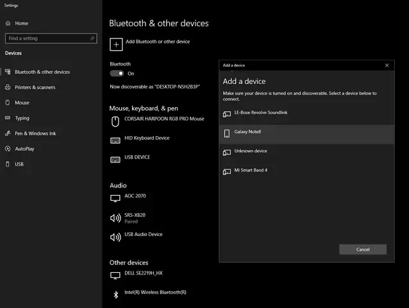The height and width of the screenshot is (308, 409).
Task: Open Printers & scanners settings page
Action: tap(35, 87)
